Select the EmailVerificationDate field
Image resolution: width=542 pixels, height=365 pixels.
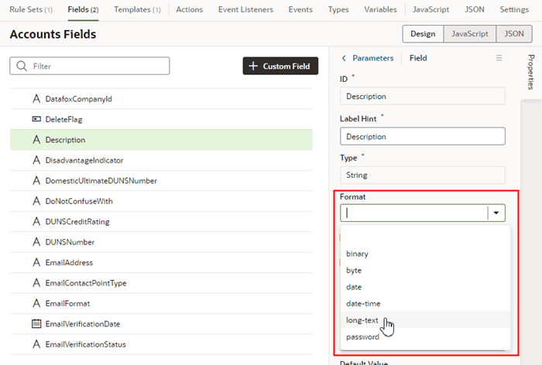[161, 324]
